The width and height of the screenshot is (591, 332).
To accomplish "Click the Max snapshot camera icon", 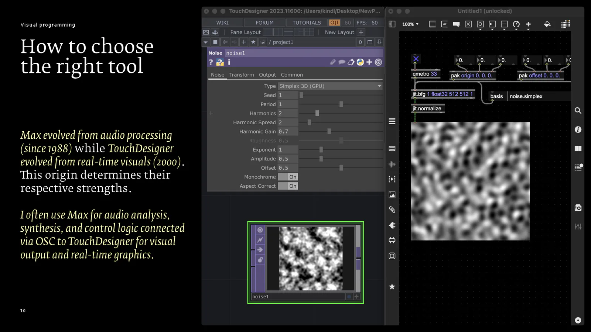I will tap(578, 208).
